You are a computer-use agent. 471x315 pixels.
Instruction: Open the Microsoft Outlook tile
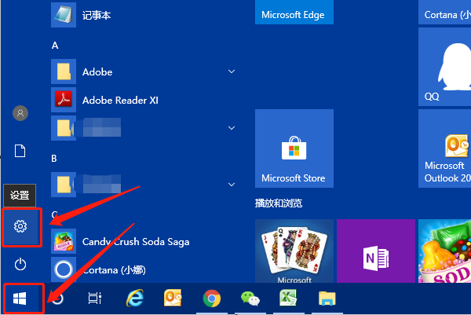pos(444,148)
